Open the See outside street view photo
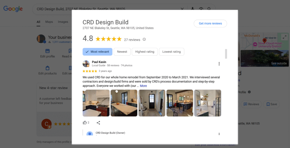This screenshot has height=148, width=290. 265,58
